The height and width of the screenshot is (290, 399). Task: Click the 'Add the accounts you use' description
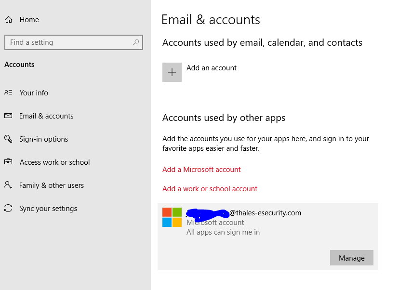(266, 144)
